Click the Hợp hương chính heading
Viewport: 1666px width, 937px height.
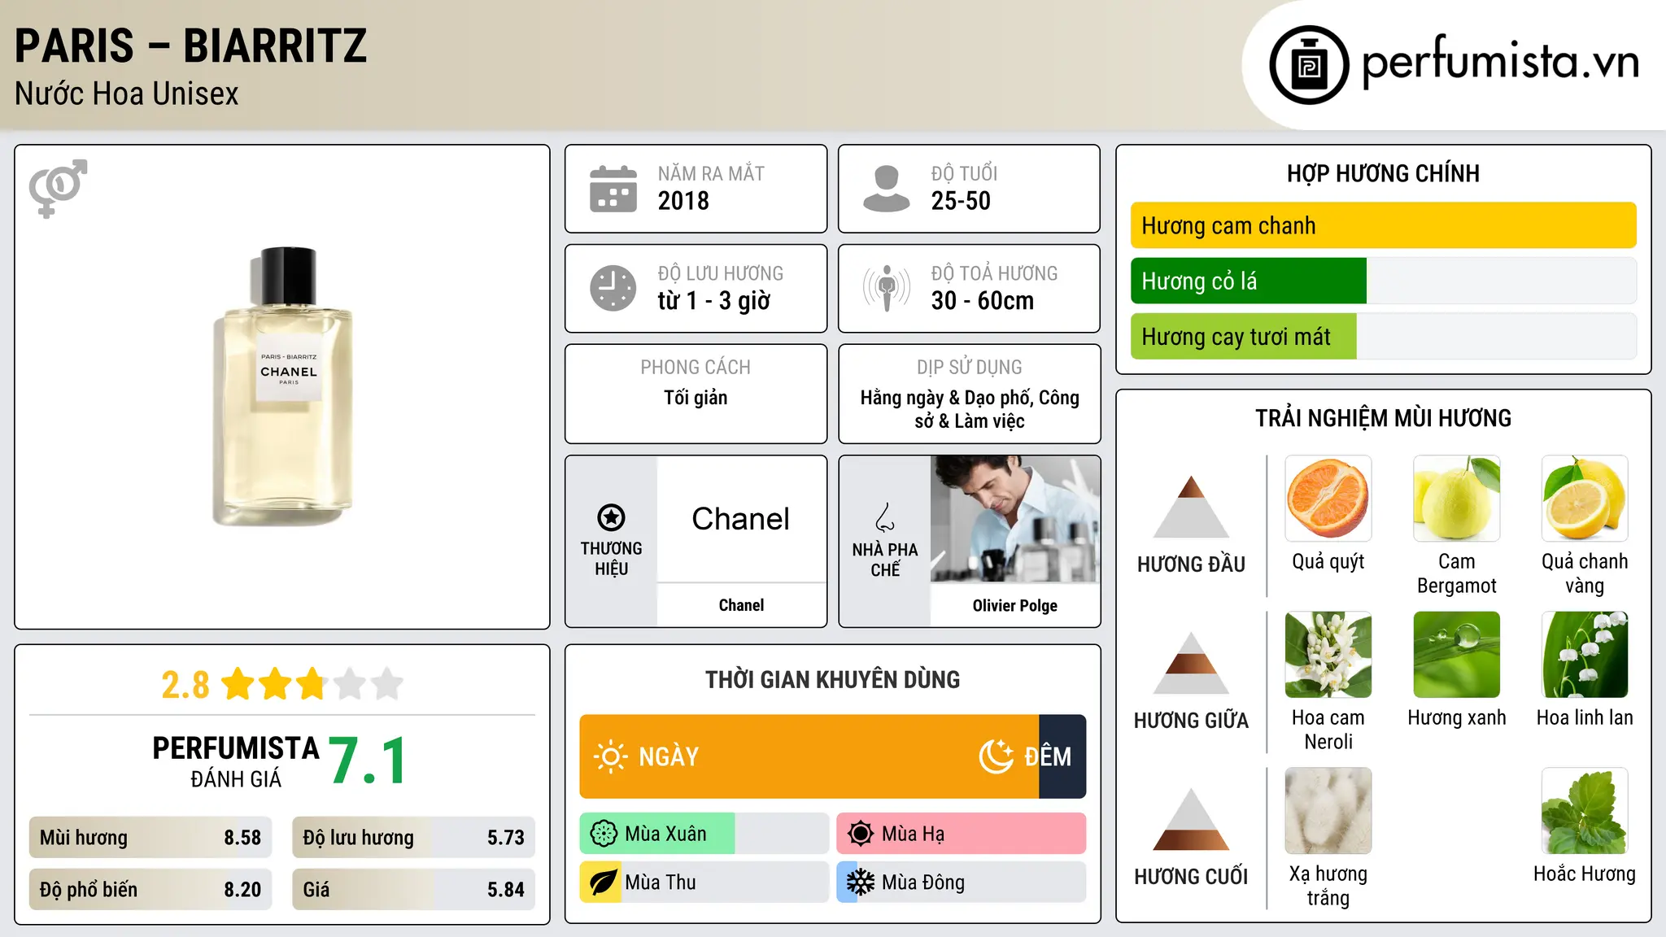click(1383, 173)
